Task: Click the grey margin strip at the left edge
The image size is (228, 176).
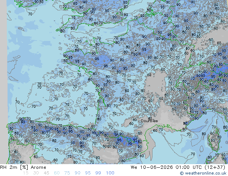Action: [x=3, y=82]
